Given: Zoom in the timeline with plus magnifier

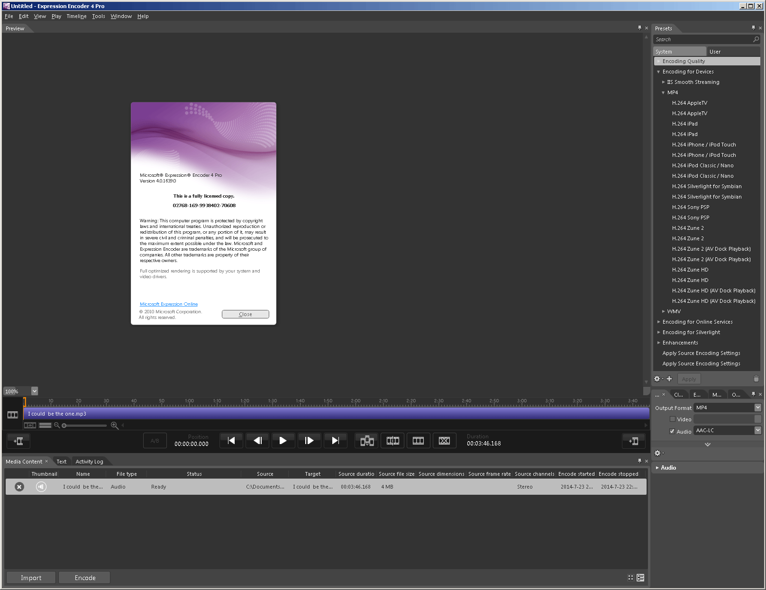Looking at the screenshot, I should 114,425.
